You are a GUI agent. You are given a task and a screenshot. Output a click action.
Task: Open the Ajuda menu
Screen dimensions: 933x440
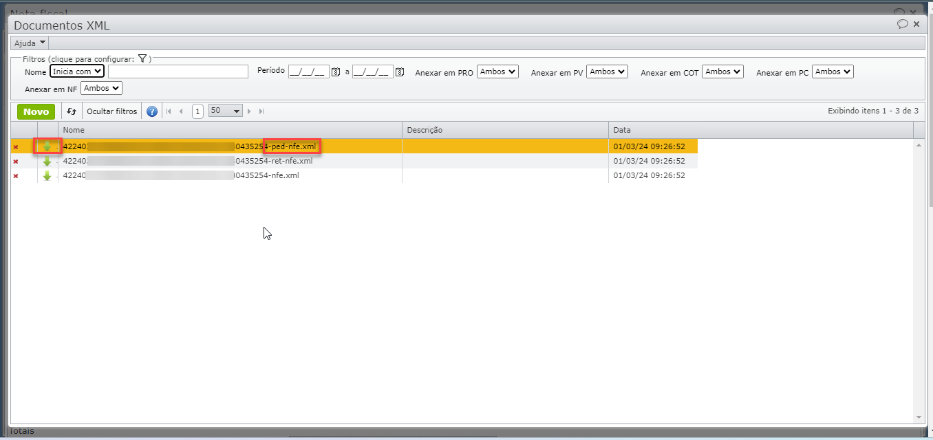pos(30,43)
